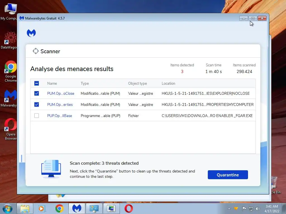Click the Fichier object type cell
Screen dimensions: 286x214
click(133, 116)
